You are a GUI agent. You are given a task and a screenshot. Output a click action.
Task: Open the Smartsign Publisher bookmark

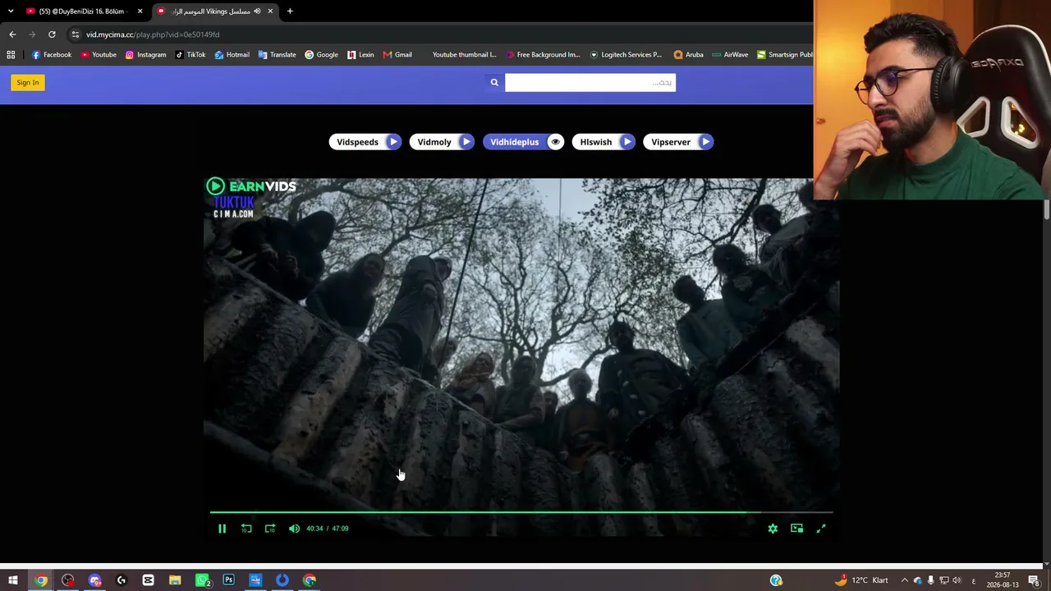point(785,55)
